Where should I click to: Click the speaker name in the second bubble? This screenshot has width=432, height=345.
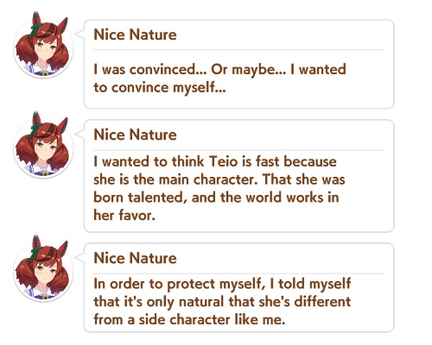135,135
